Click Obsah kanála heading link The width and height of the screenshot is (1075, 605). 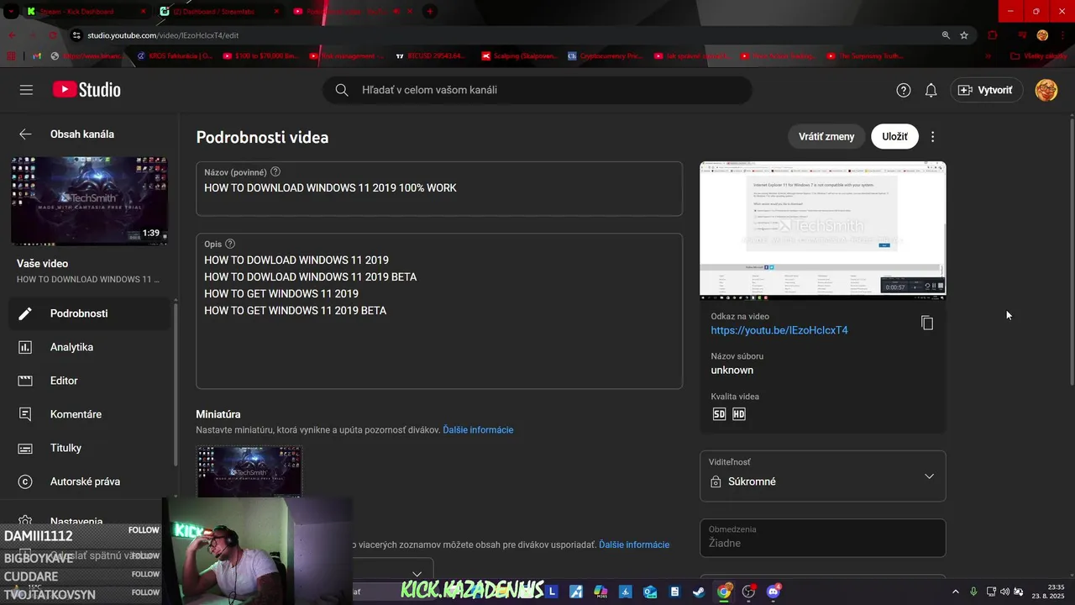(82, 134)
